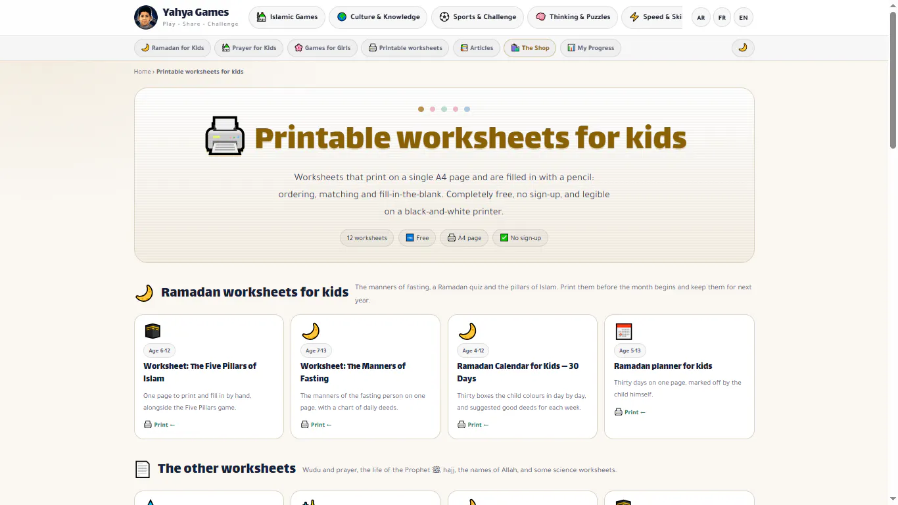Open Worksheet: The Manners of Fasting

(x=353, y=372)
